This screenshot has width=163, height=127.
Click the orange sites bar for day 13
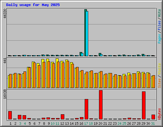[x=68, y=74]
